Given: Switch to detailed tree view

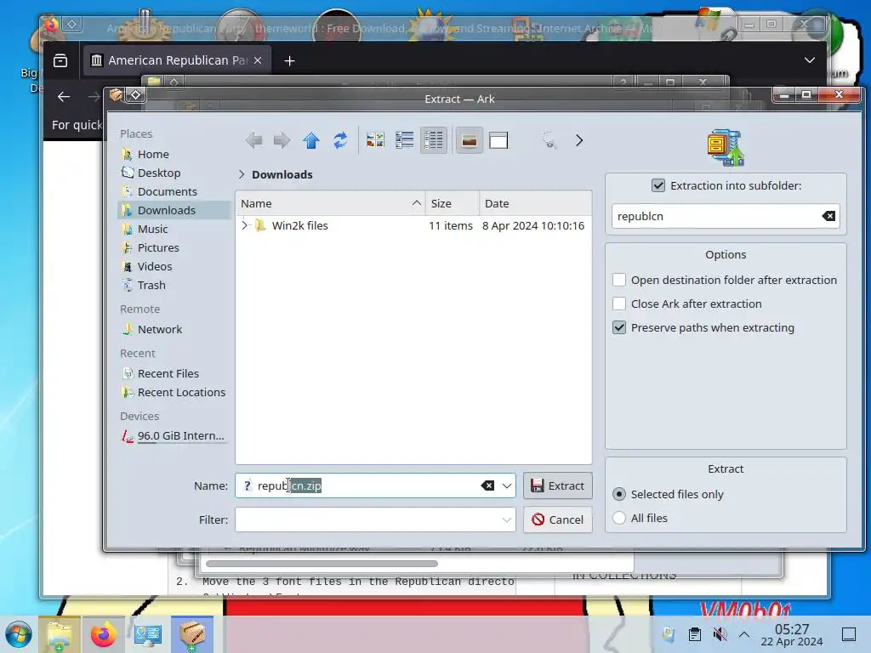Looking at the screenshot, I should (x=433, y=140).
